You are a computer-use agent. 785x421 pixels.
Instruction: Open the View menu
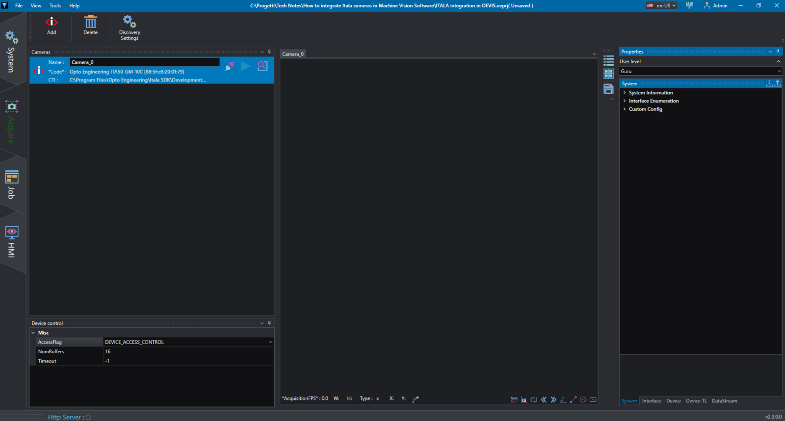click(x=36, y=5)
